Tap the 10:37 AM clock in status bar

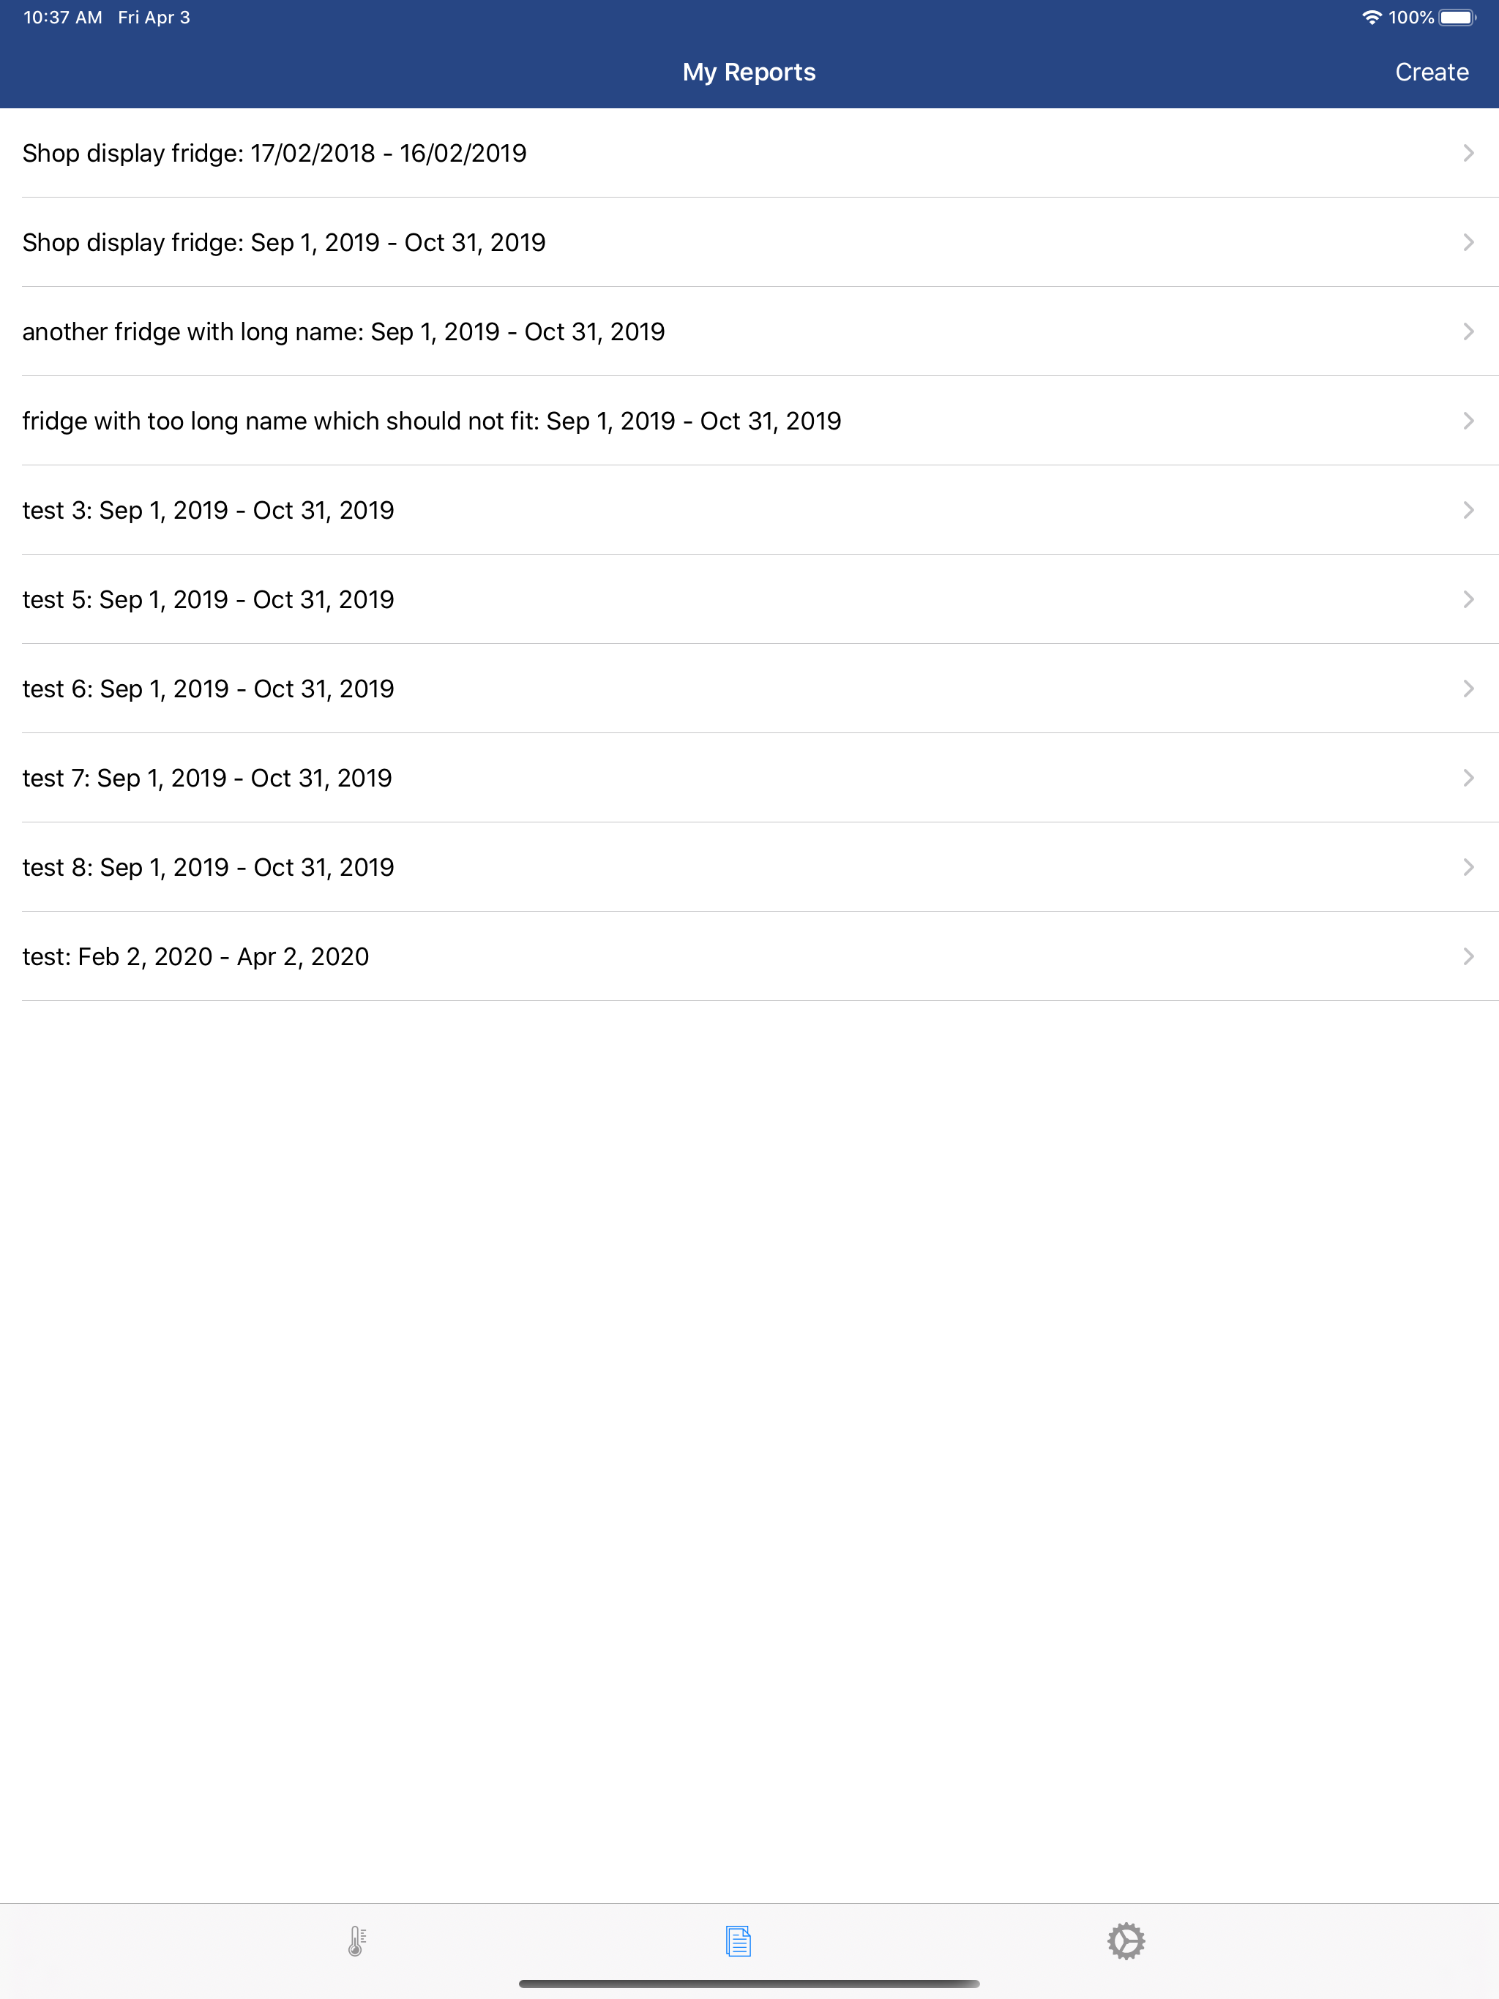point(62,17)
